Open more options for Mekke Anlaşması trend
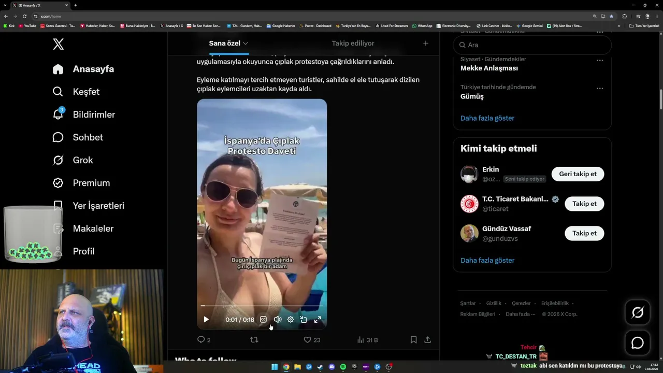This screenshot has width=663, height=373. point(600,60)
